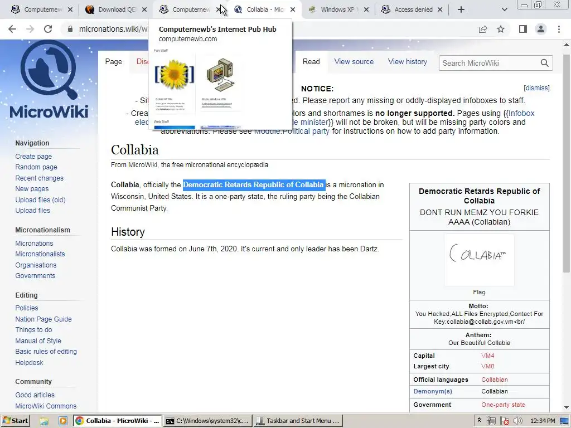Open the Governments sidebar link
This screenshot has width=571, height=428.
35,275
